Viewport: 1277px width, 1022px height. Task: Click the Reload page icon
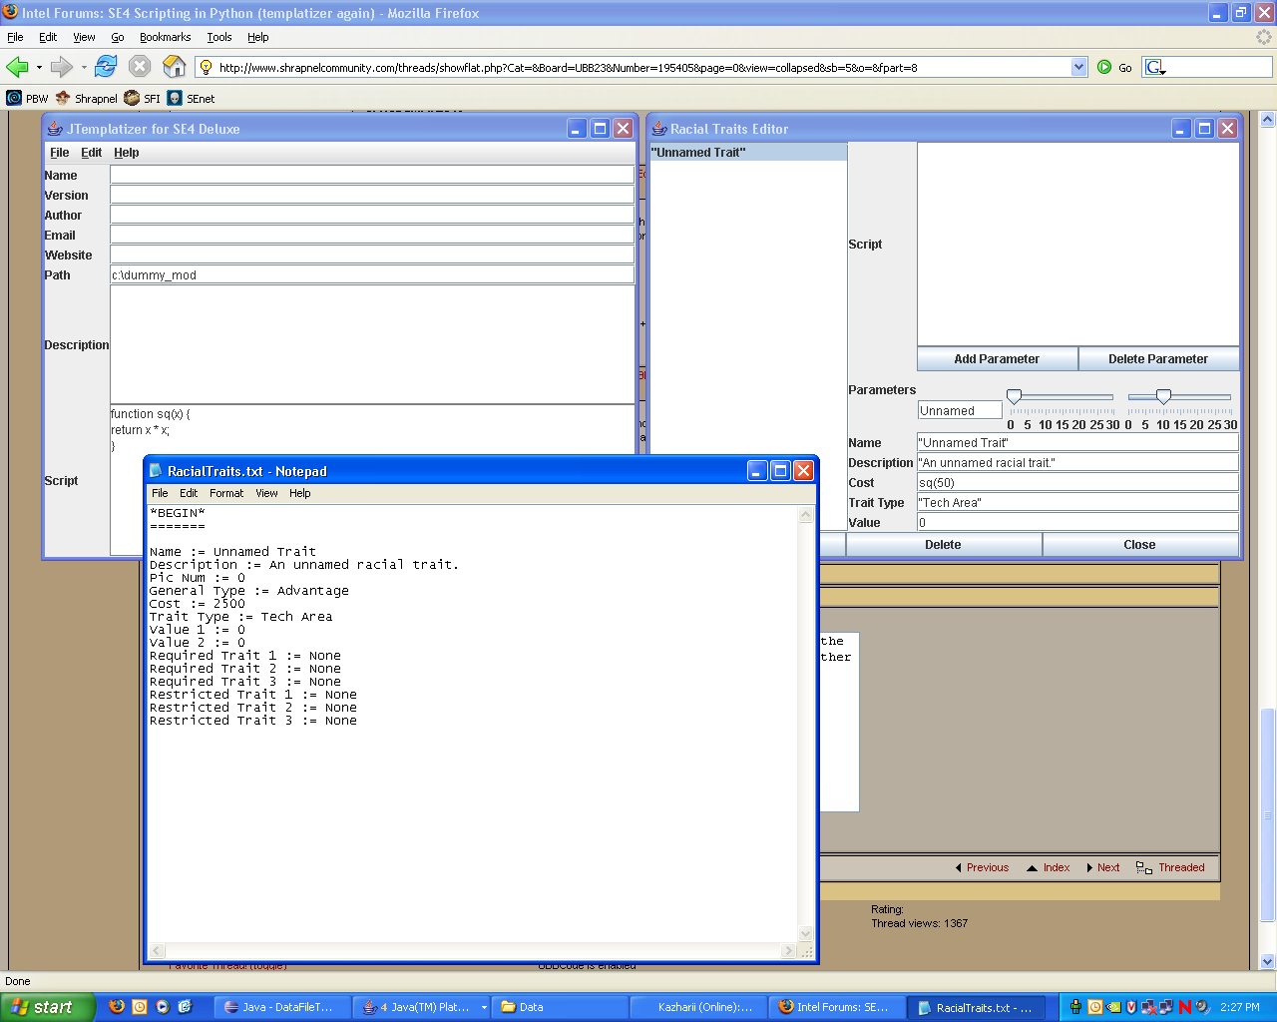click(x=106, y=67)
